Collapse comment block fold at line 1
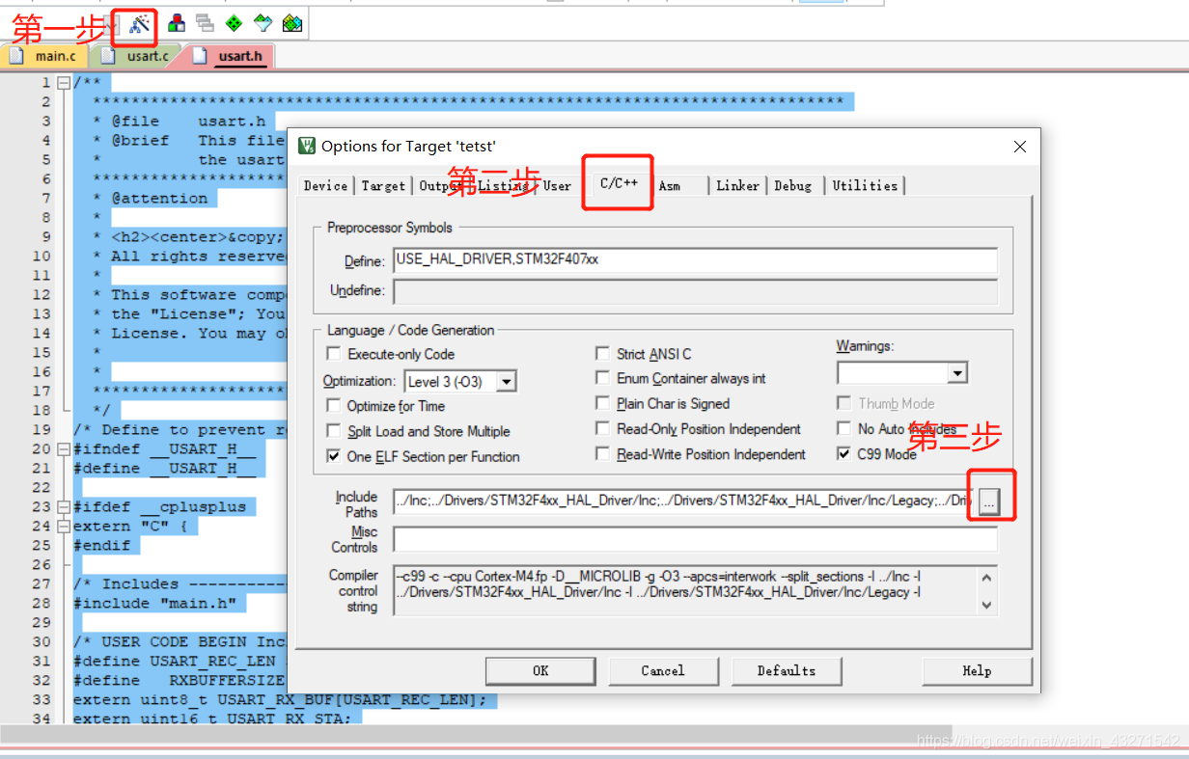Screen dimensions: 1189x759 pyautogui.click(x=64, y=83)
